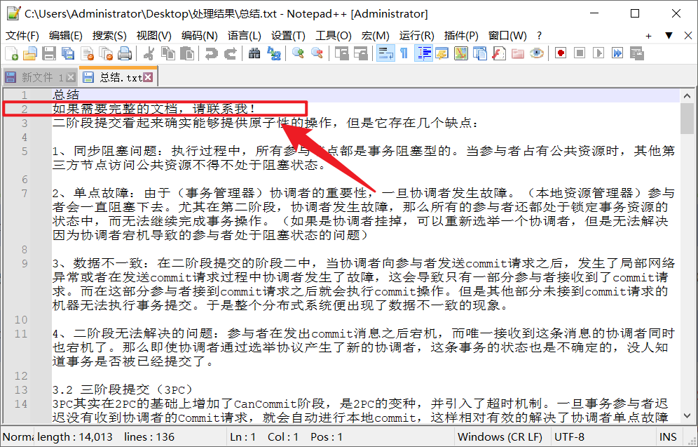This screenshot has height=447, width=698.
Task: Click the Open file folder icon
Action: pyautogui.click(x=30, y=53)
